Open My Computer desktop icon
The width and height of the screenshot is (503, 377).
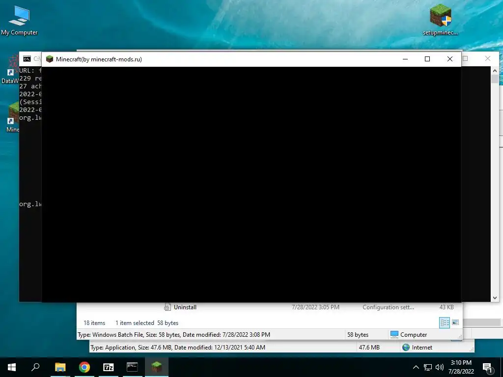click(19, 20)
